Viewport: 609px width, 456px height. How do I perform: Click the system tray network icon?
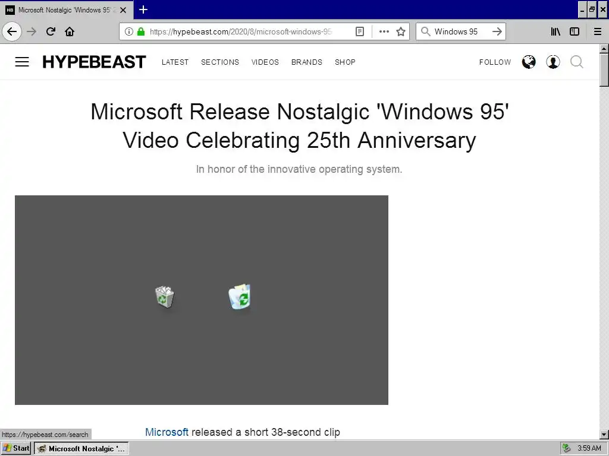point(567,448)
